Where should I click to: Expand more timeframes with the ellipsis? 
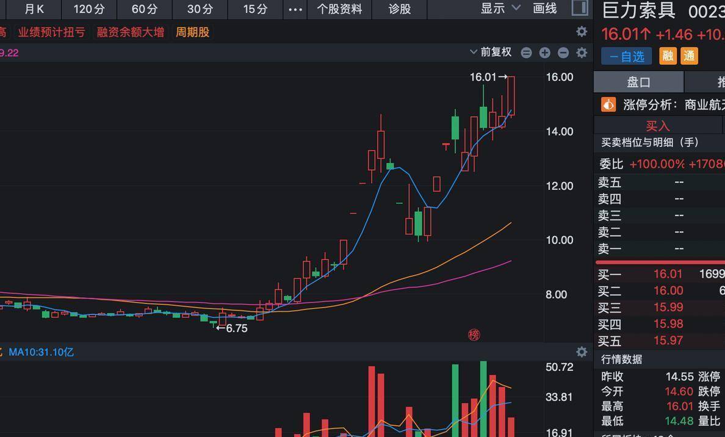[x=295, y=9]
